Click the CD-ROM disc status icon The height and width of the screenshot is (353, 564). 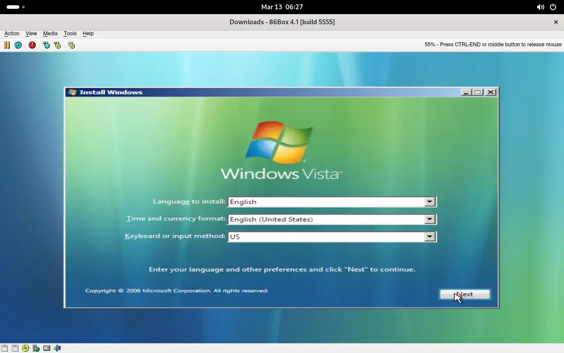(x=26, y=348)
